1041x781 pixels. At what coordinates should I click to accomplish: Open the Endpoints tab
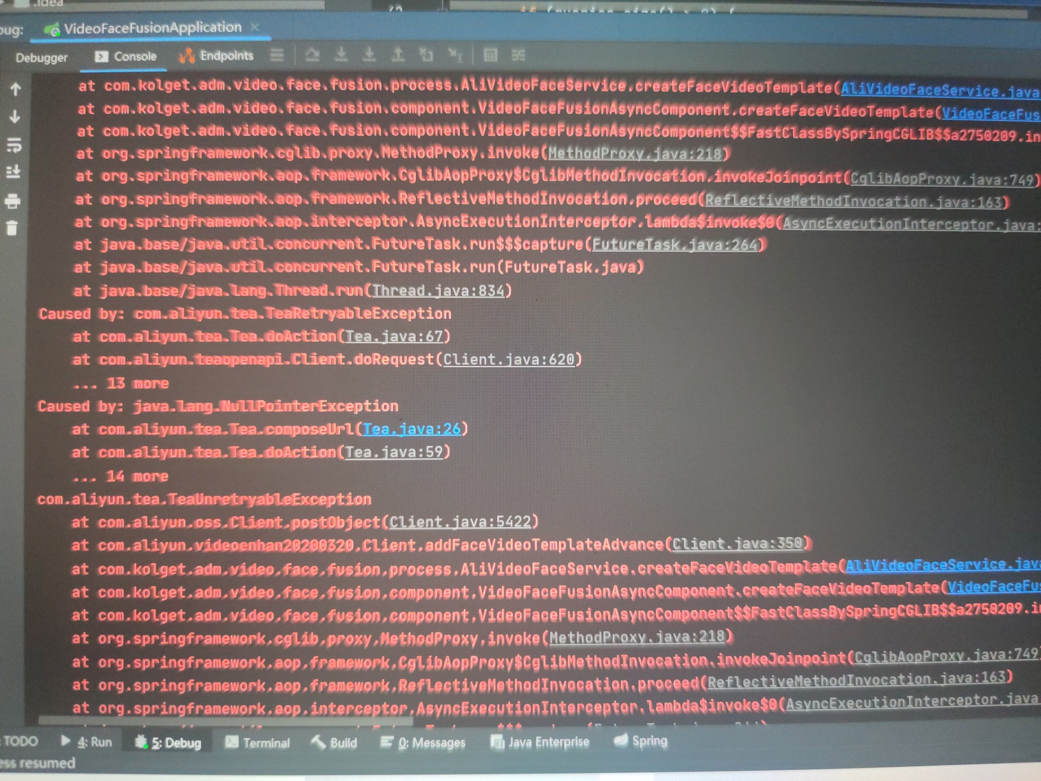(216, 56)
